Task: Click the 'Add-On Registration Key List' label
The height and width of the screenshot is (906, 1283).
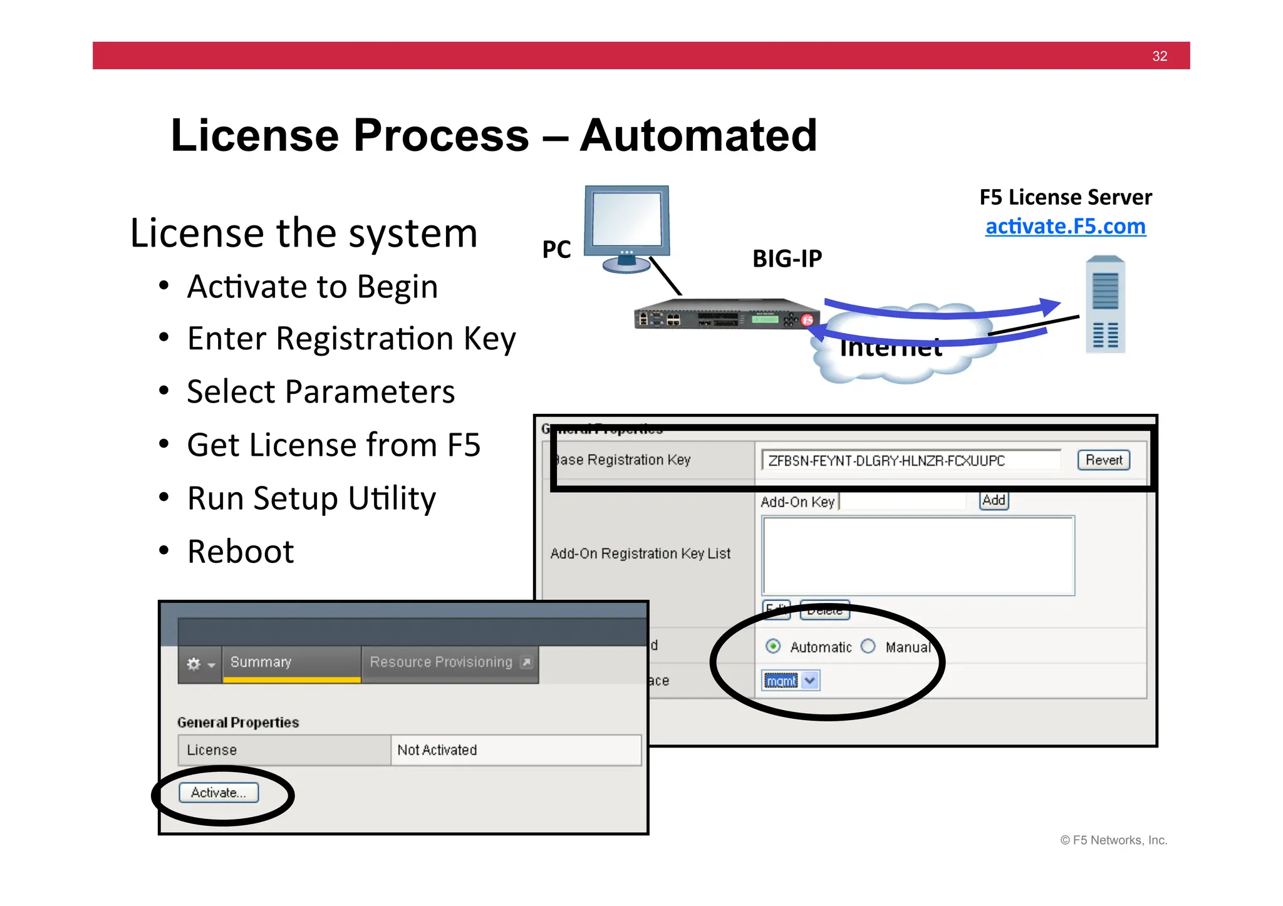Action: coord(640,554)
